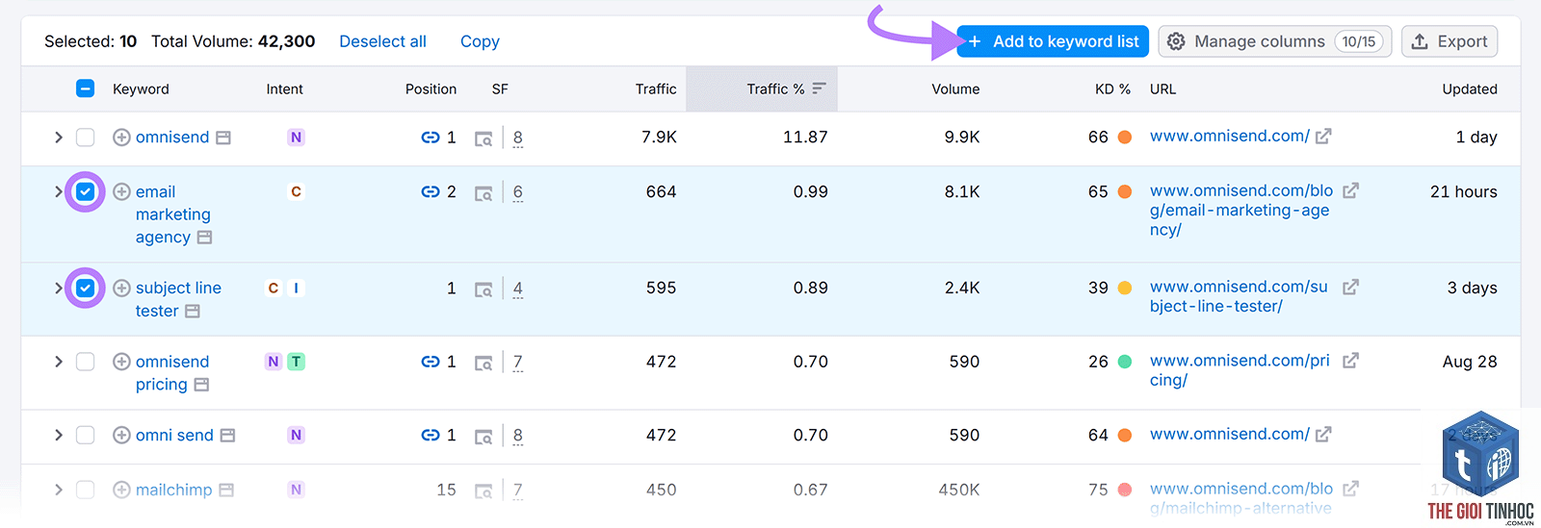Export the keyword table

[1450, 41]
